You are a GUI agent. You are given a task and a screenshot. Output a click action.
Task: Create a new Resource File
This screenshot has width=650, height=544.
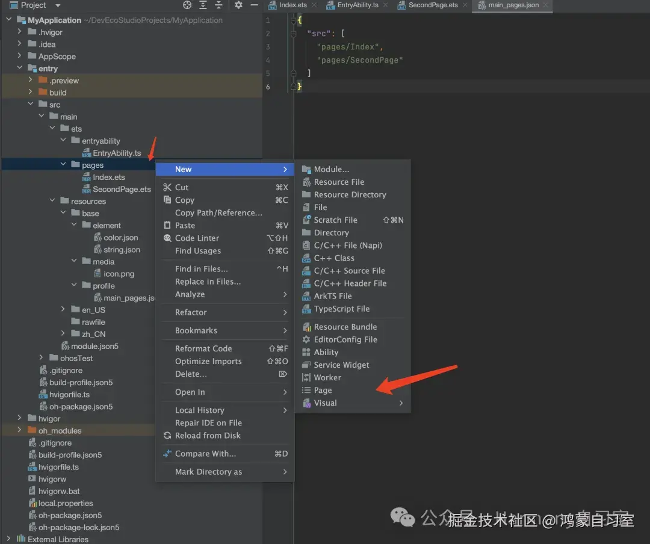(x=353, y=182)
